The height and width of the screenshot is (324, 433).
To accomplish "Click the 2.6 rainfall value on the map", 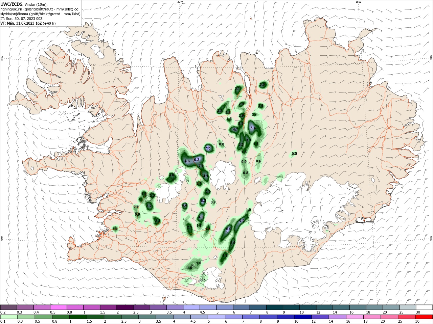I will click(x=261, y=106).
